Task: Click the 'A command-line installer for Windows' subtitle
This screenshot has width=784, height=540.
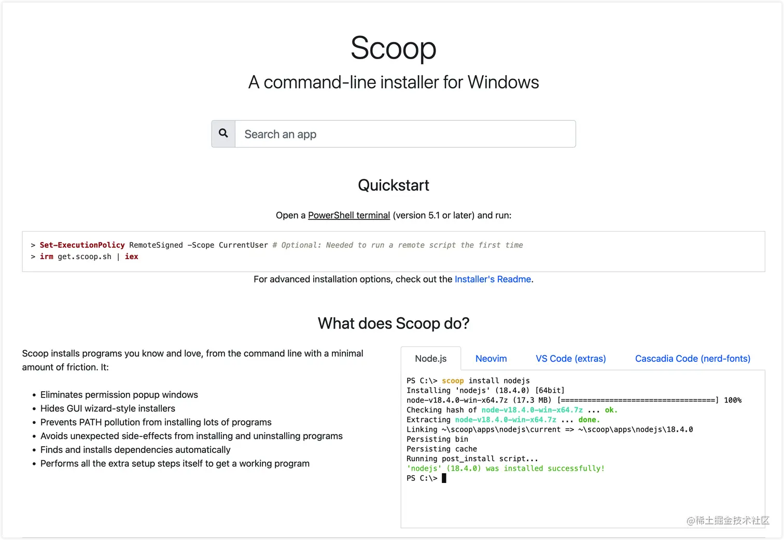Action: (x=394, y=82)
